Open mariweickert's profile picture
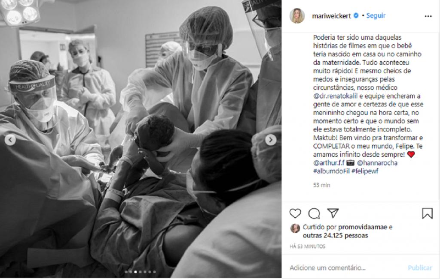This screenshot has width=440, height=279. [x=297, y=16]
